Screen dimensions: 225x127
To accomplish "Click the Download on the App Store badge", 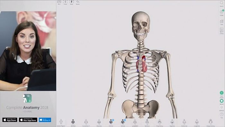I will 10,120.
